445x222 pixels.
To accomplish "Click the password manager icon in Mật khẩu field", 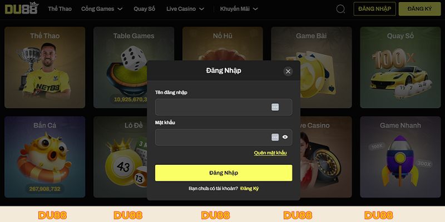I will click(x=275, y=137).
